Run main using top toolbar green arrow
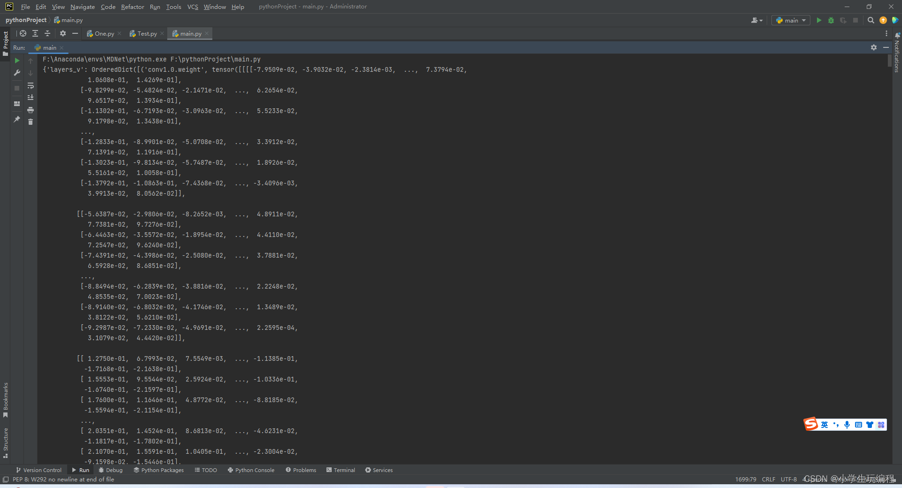Viewport: 902px width, 488px height. 819,20
